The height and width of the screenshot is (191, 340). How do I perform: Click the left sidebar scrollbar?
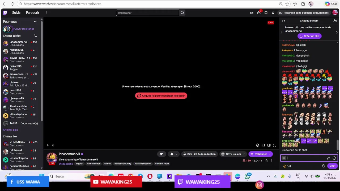click(41, 72)
